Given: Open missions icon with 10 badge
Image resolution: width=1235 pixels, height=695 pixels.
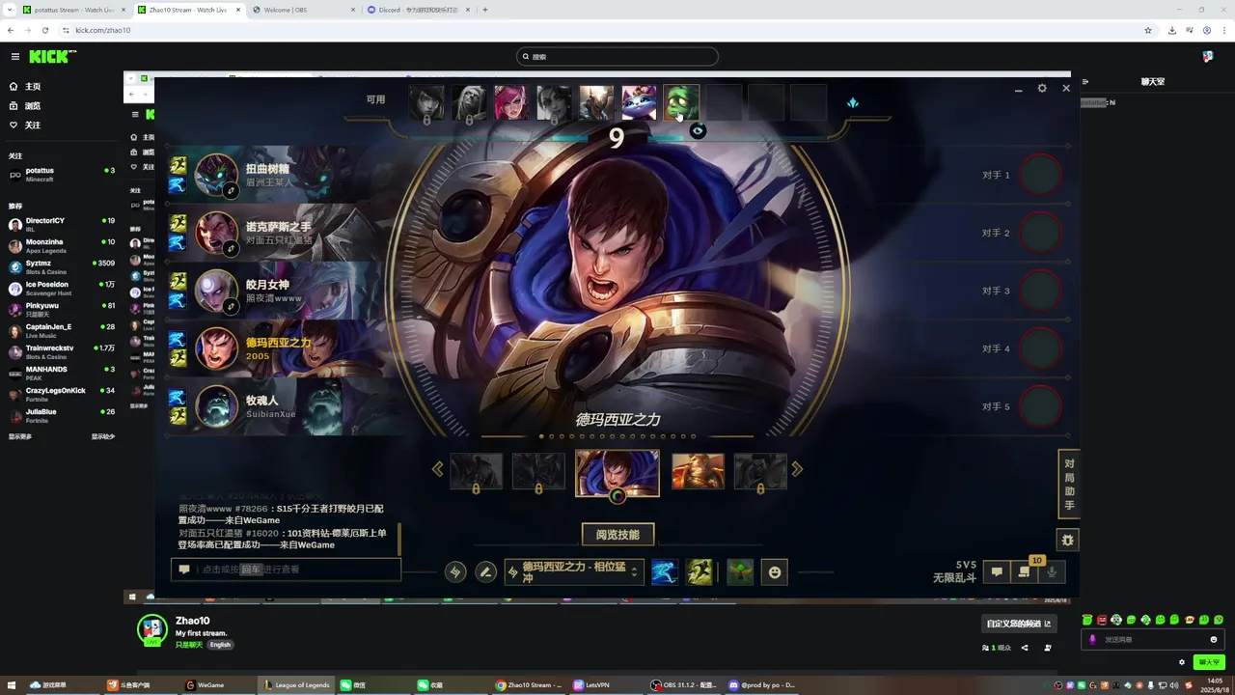Looking at the screenshot, I should click(1025, 572).
